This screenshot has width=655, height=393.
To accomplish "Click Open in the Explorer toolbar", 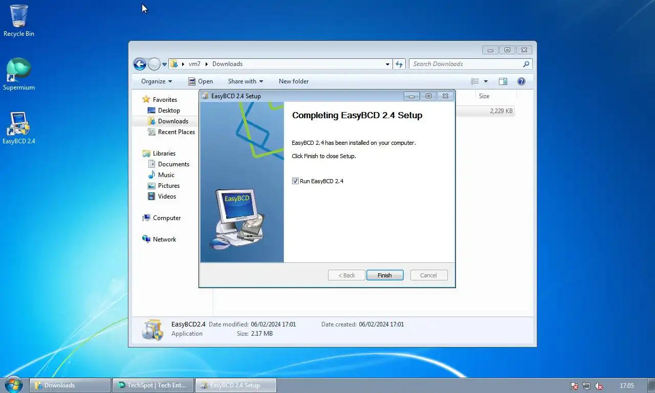I will point(201,81).
